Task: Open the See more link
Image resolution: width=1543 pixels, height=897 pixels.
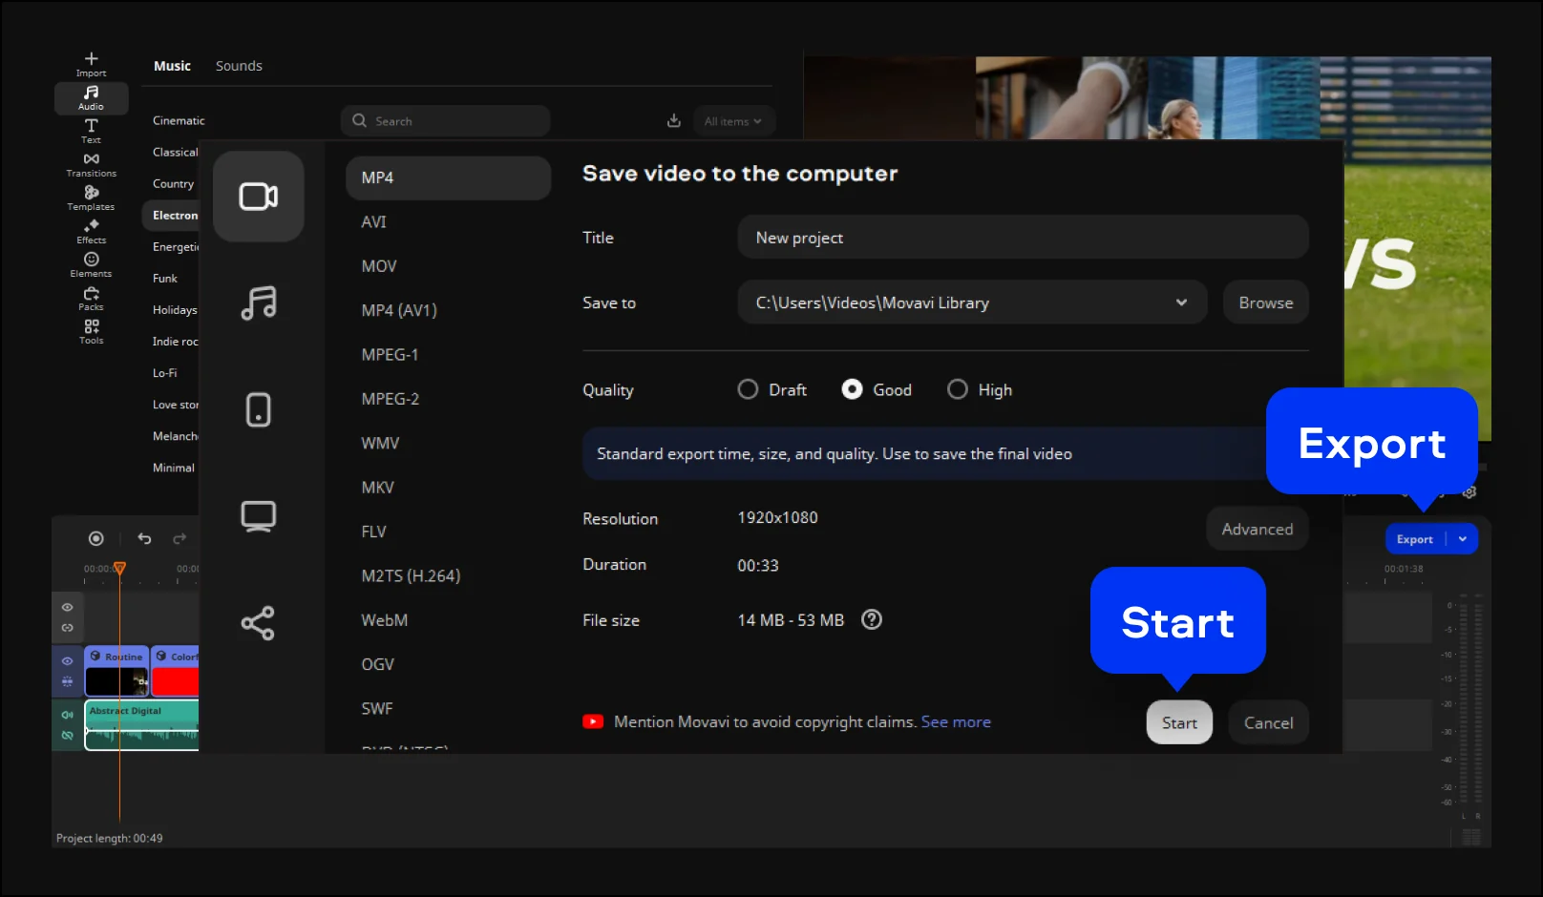Action: click(x=956, y=721)
